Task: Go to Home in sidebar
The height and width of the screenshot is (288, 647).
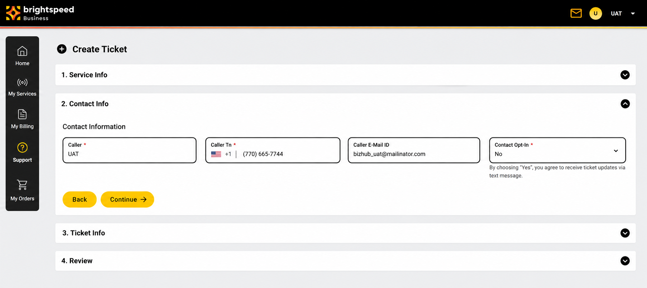Action: coord(22,56)
